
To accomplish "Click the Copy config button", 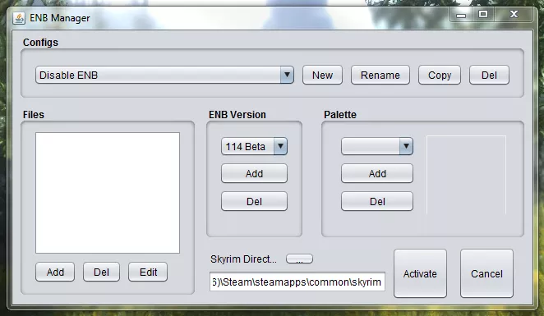I will coord(440,75).
